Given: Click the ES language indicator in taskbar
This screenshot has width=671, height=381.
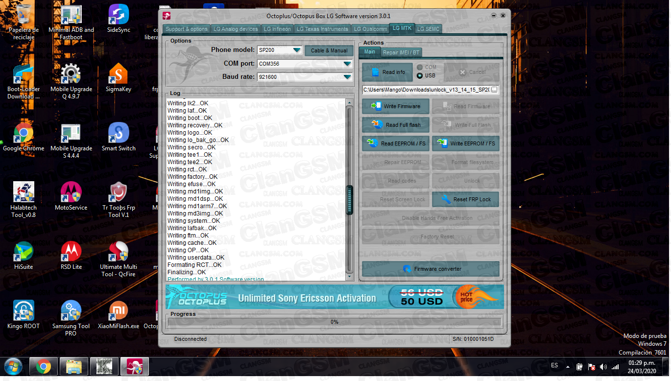Looking at the screenshot, I should pos(554,365).
